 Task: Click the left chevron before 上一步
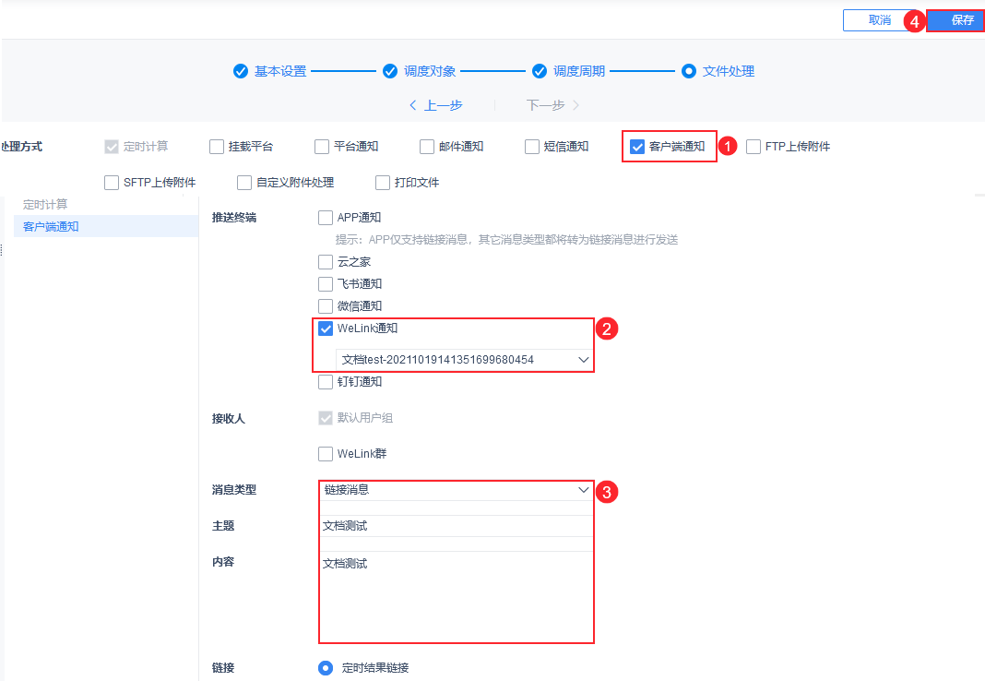click(412, 105)
